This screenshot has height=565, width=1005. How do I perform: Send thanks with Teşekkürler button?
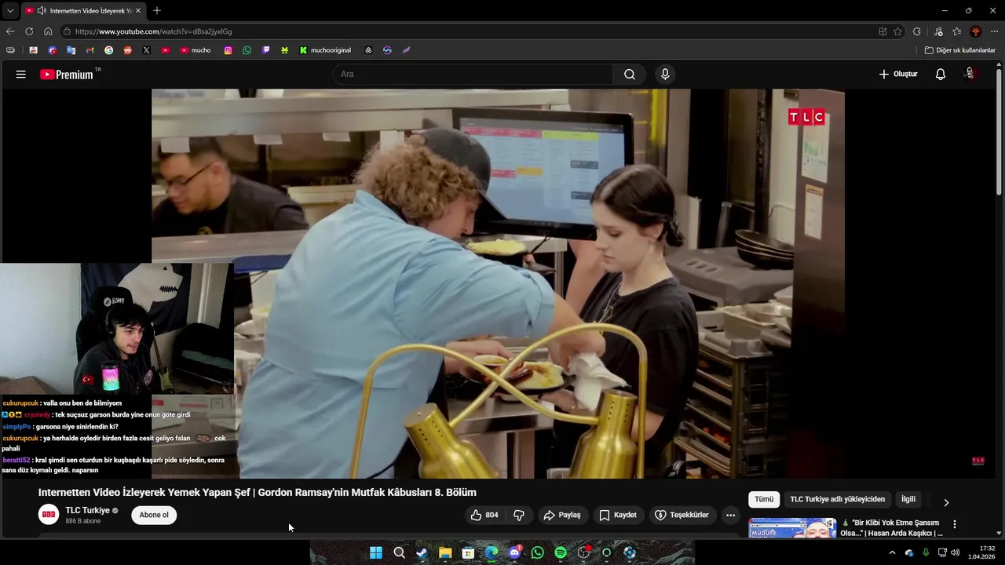pos(682,515)
